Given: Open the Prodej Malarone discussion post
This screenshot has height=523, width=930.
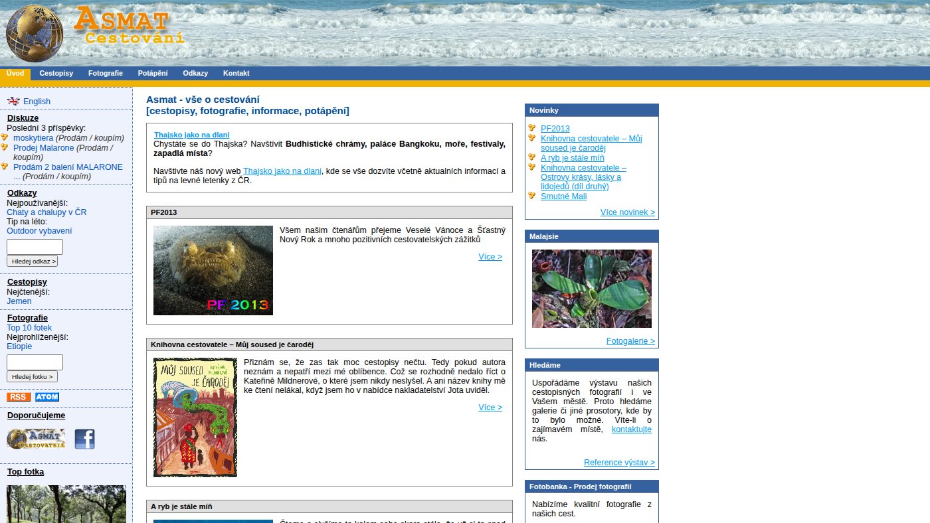Looking at the screenshot, I should tap(44, 147).
